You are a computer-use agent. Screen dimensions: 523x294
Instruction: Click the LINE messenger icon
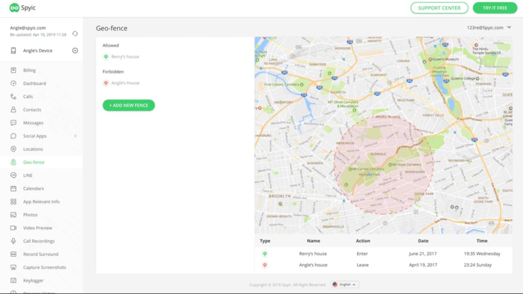coord(13,175)
